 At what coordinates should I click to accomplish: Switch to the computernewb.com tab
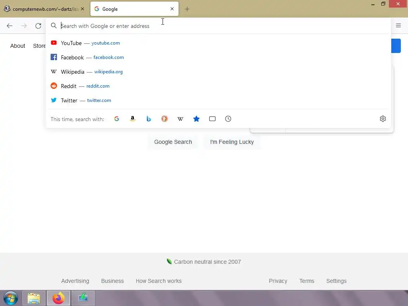pos(44,9)
